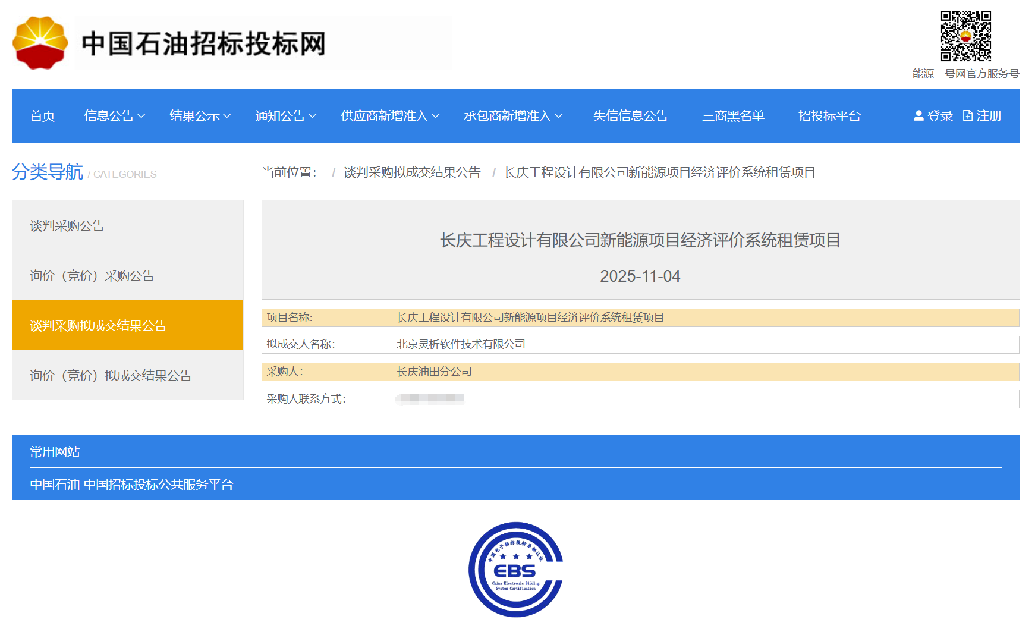Expand the 结果公示 dropdown menu
Image resolution: width=1035 pixels, height=632 pixels.
(x=200, y=116)
